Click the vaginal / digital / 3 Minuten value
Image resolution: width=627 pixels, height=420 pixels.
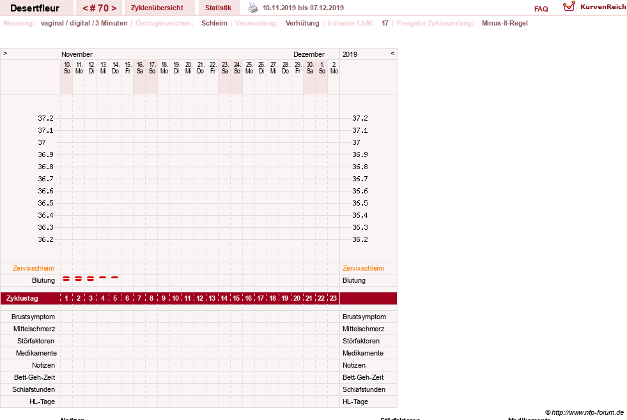coord(84,23)
